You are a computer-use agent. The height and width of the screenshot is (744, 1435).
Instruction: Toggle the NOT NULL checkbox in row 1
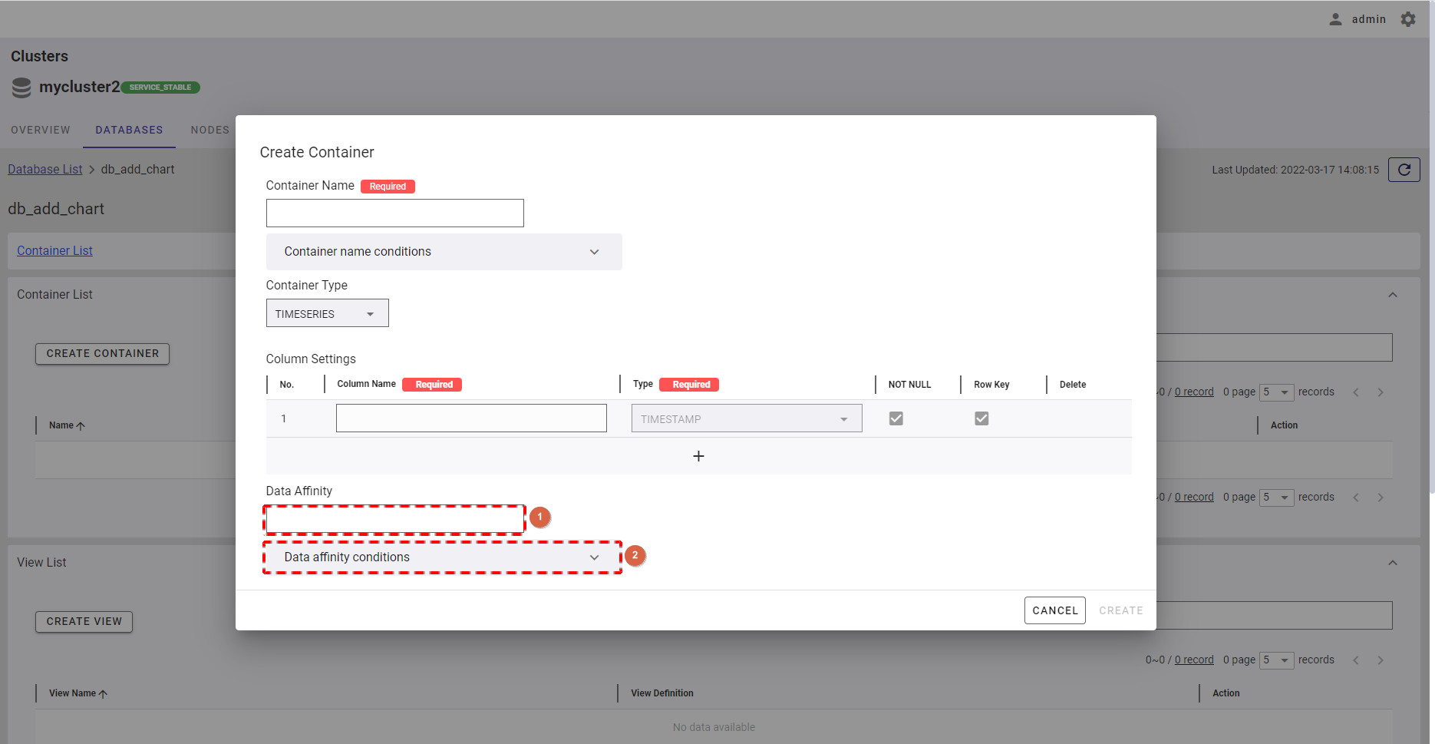click(896, 418)
